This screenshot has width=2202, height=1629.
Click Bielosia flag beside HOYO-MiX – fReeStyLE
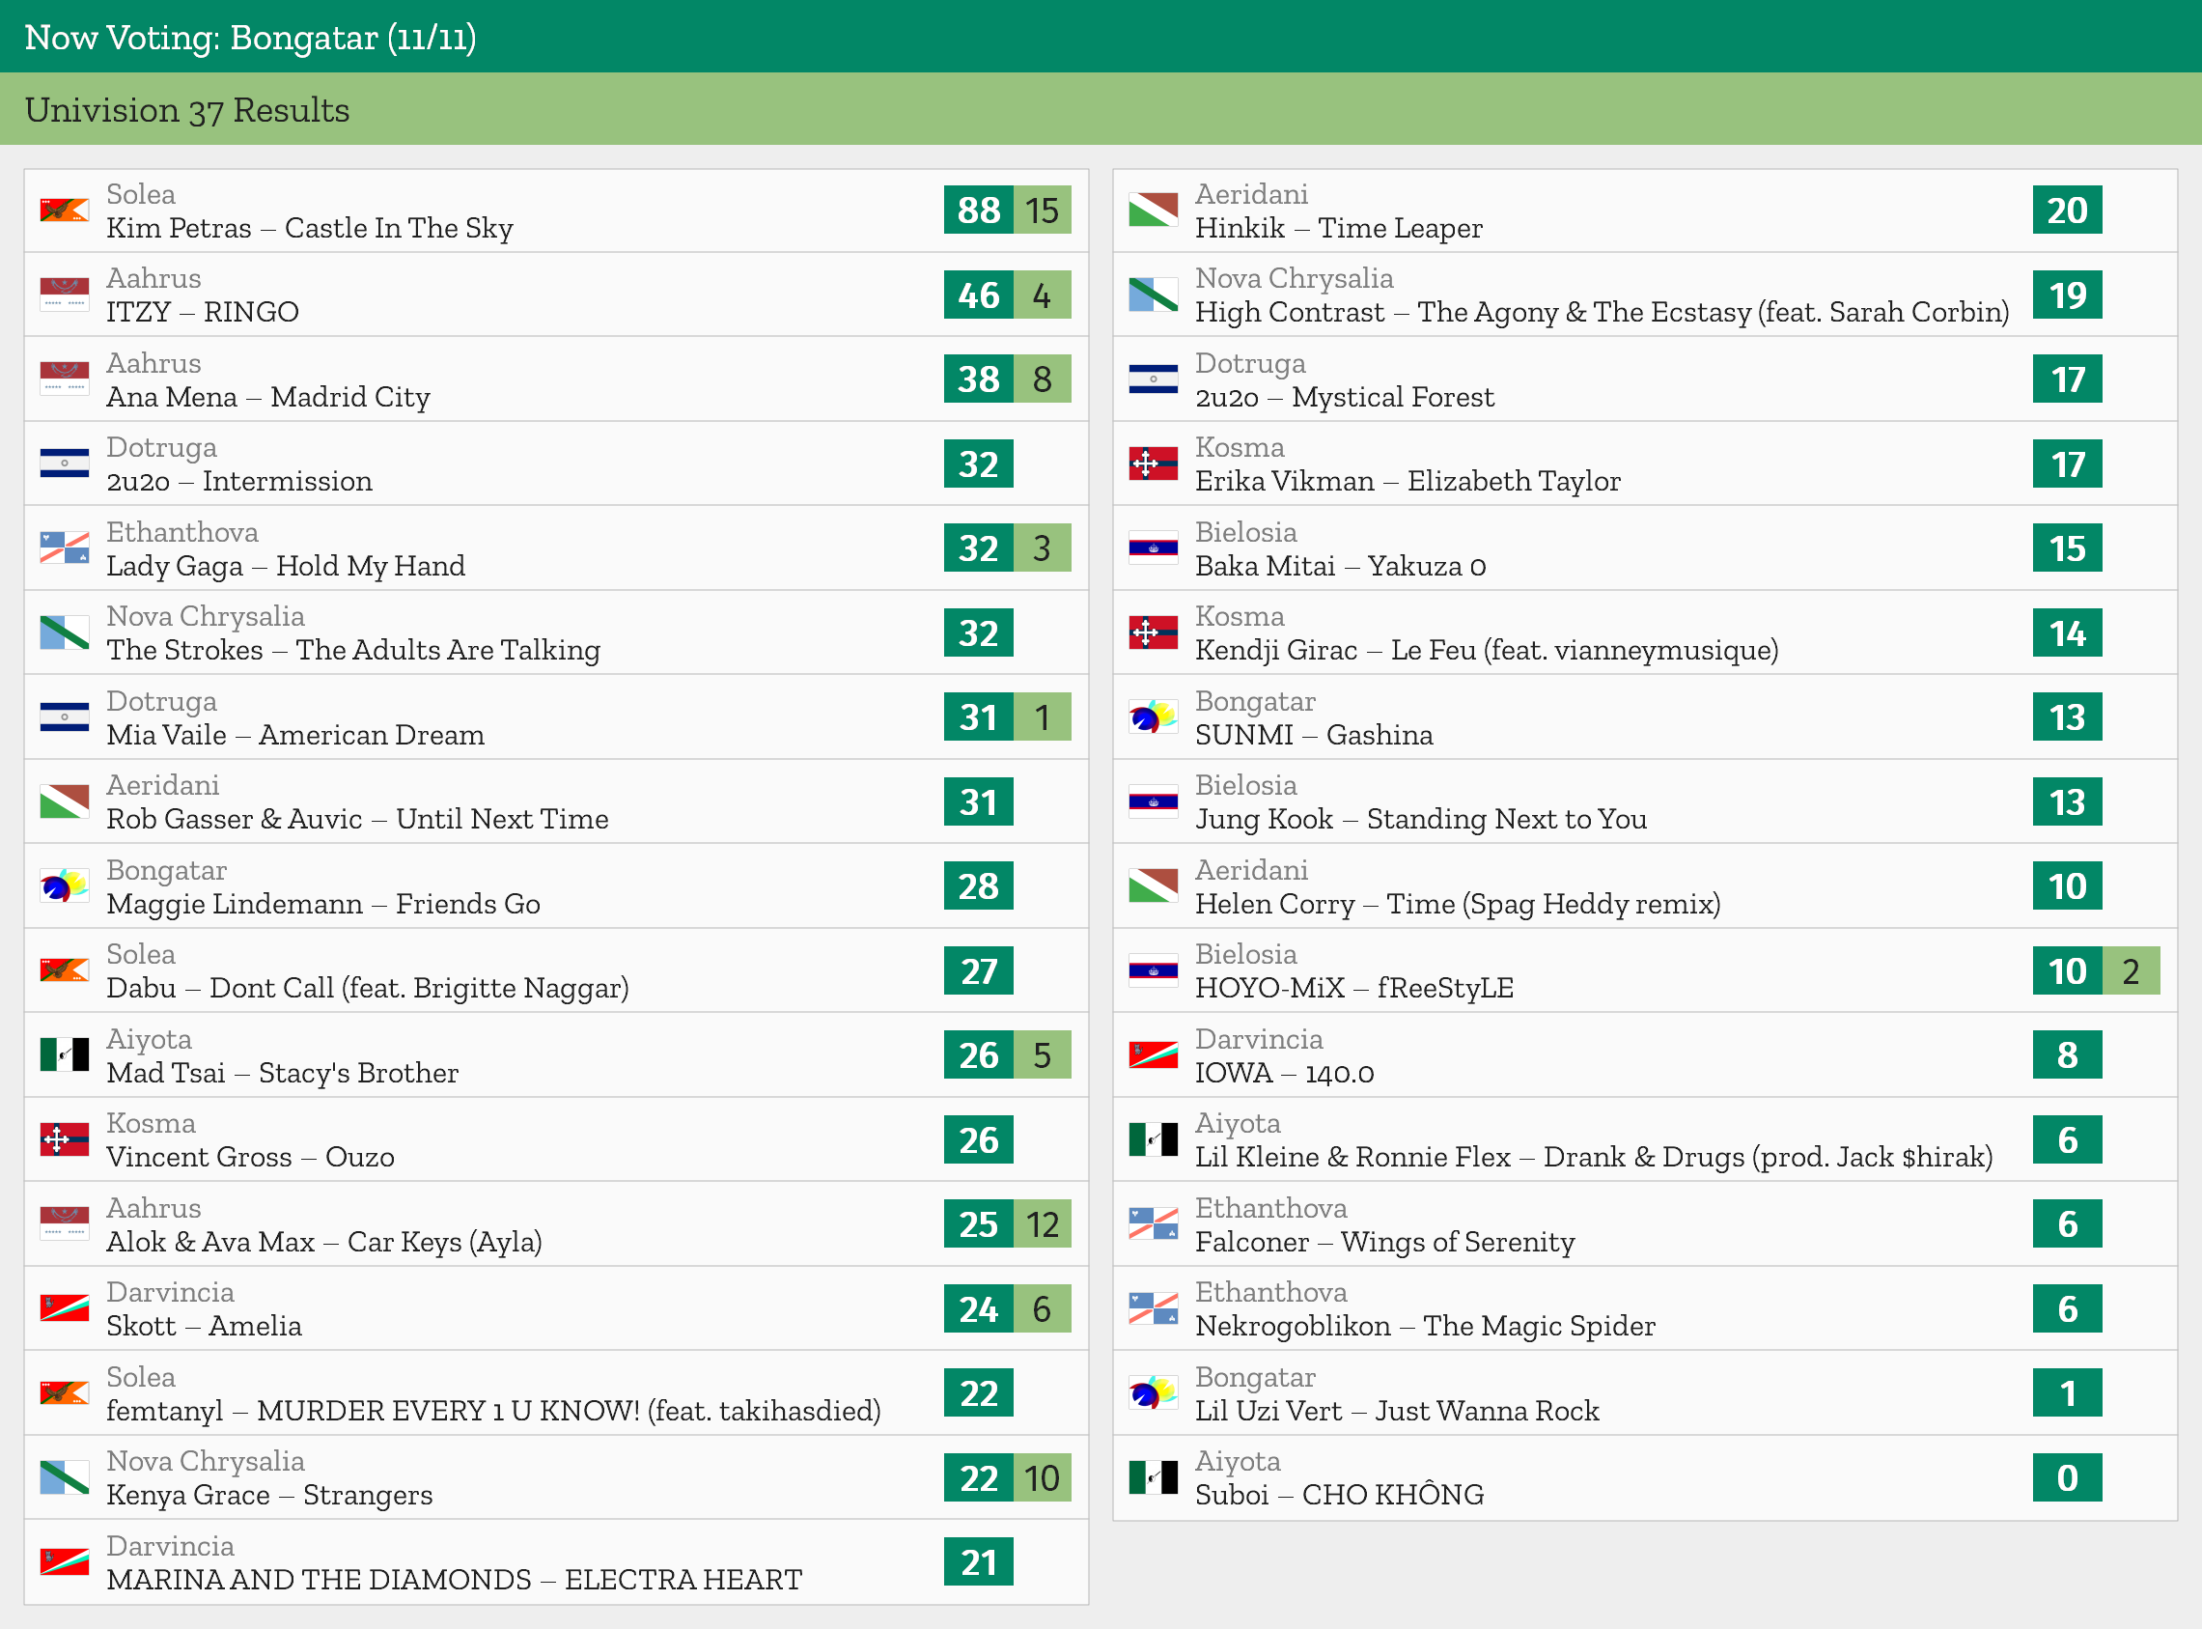(1154, 970)
